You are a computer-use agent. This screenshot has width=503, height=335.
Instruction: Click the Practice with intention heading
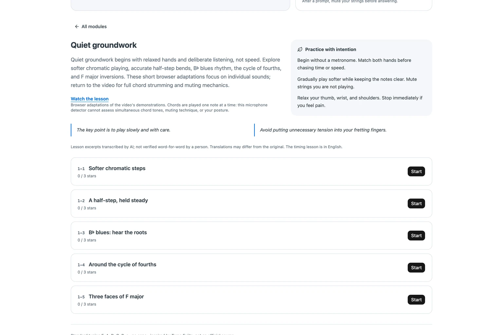(330, 49)
